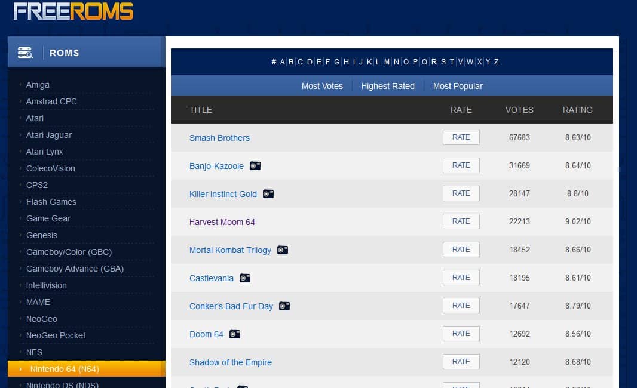The height and width of the screenshot is (388, 637).
Task: Sort list by Highest Rated
Action: click(x=388, y=86)
